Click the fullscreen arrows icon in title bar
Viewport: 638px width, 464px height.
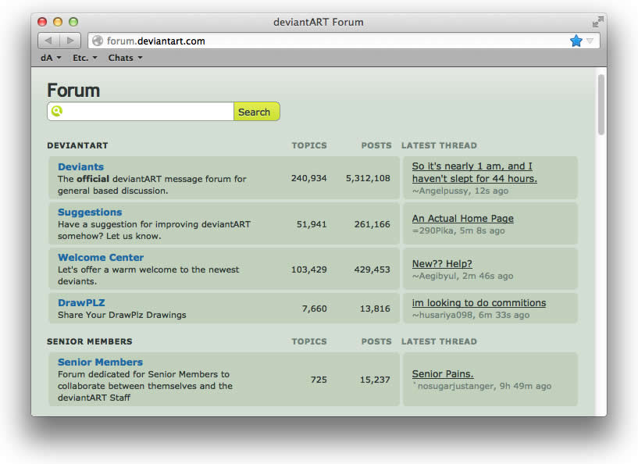(597, 22)
